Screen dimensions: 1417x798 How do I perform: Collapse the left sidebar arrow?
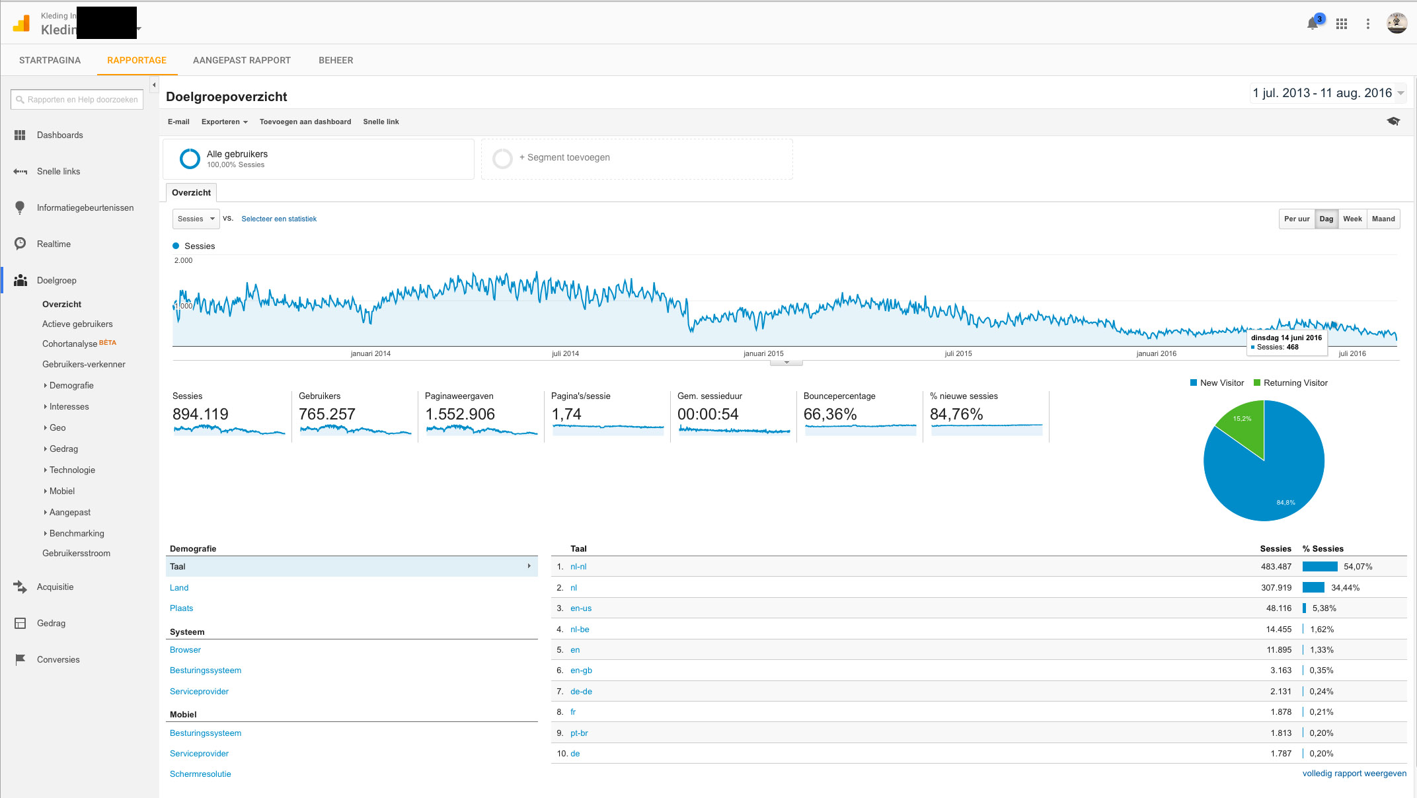[x=154, y=85]
